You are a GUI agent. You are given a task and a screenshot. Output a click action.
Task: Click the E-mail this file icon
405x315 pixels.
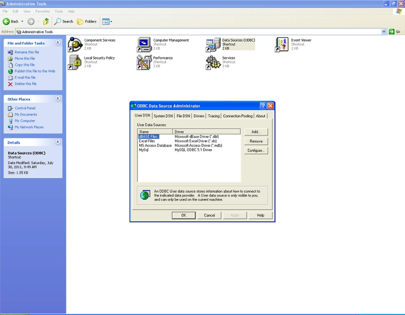point(10,78)
